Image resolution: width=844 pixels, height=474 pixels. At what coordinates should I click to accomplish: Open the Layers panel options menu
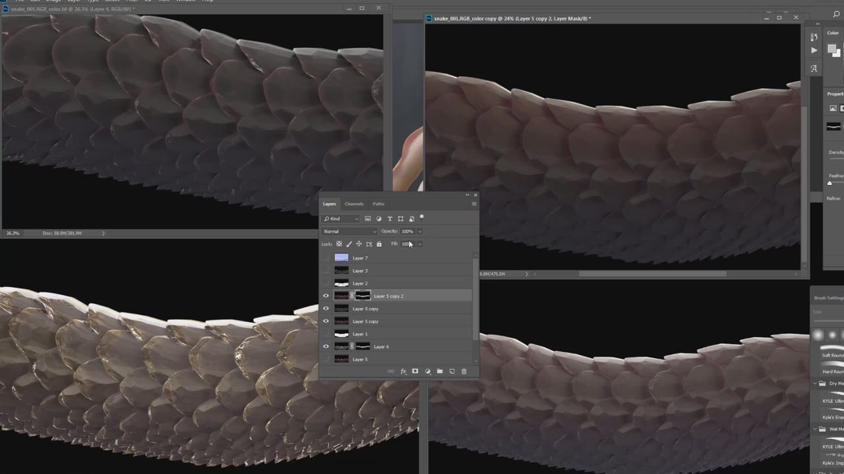(473, 203)
